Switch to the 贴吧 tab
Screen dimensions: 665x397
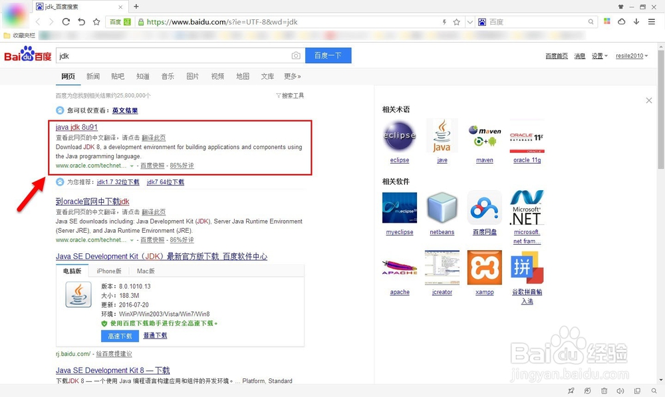[x=118, y=76]
